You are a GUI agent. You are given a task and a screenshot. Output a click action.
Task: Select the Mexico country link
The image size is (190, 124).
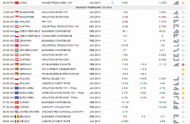point(24,121)
